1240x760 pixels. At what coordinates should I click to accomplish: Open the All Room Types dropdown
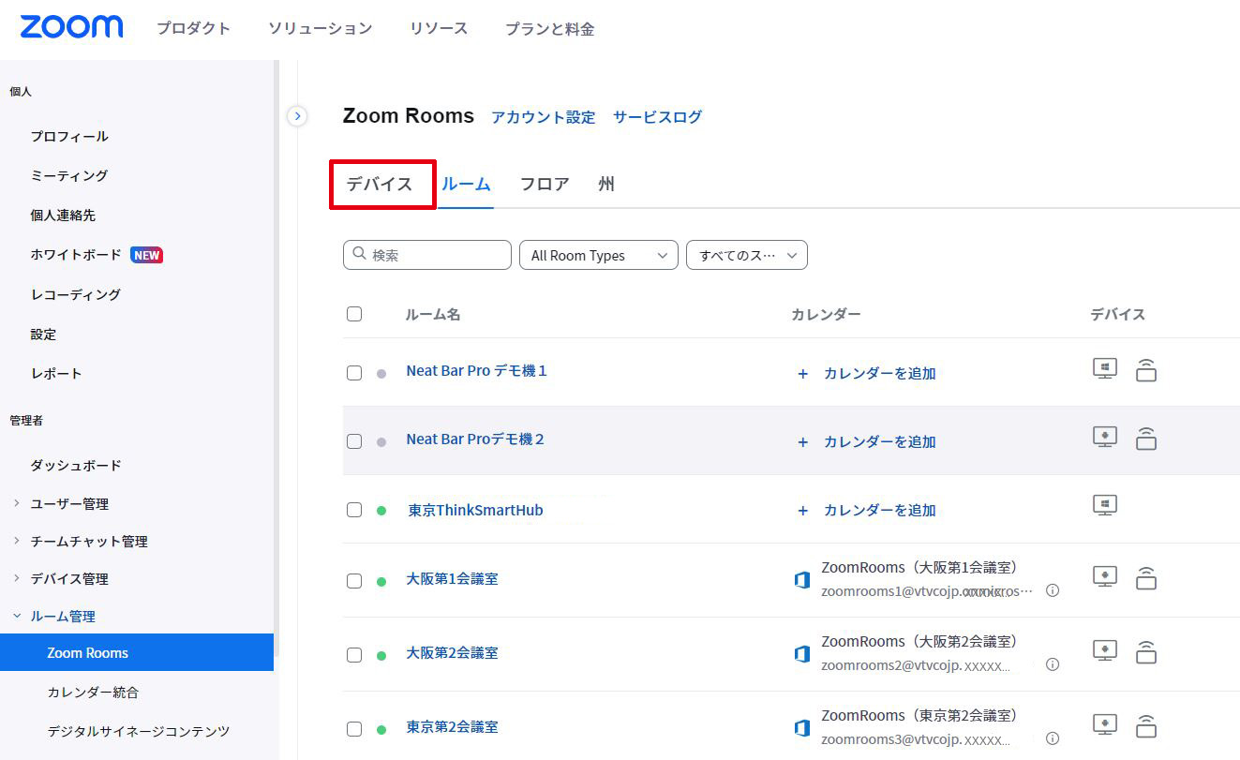599,255
